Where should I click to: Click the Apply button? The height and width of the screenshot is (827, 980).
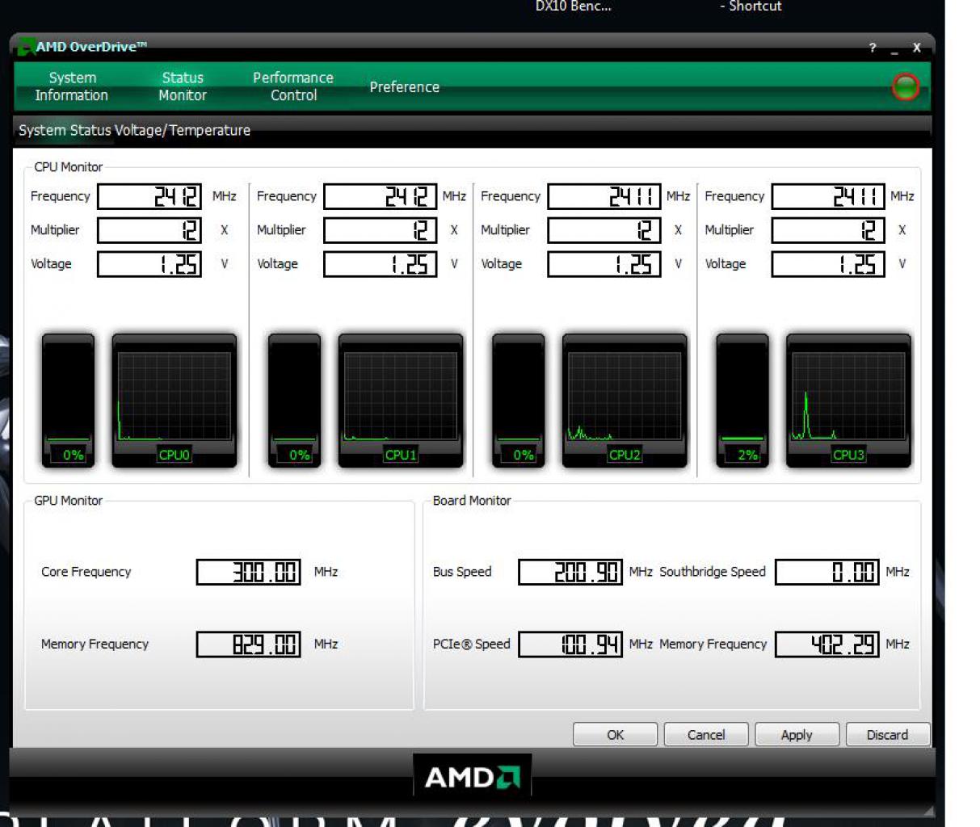point(797,735)
